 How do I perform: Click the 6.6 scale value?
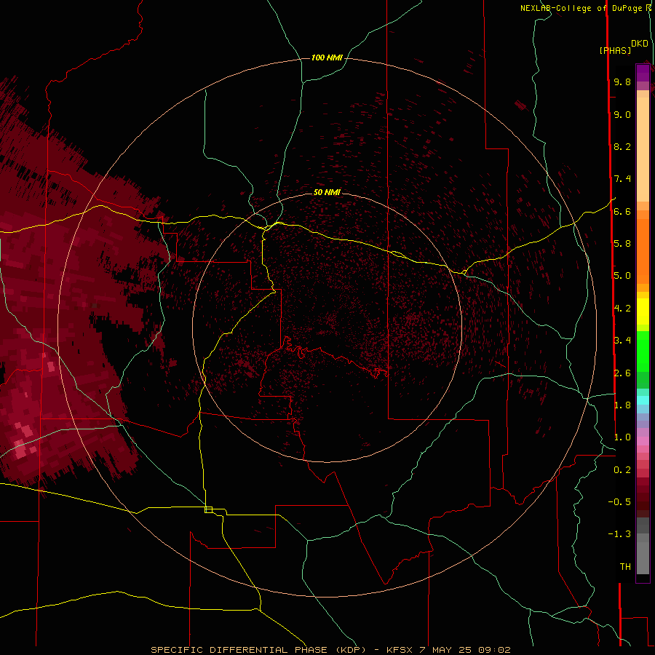622,212
